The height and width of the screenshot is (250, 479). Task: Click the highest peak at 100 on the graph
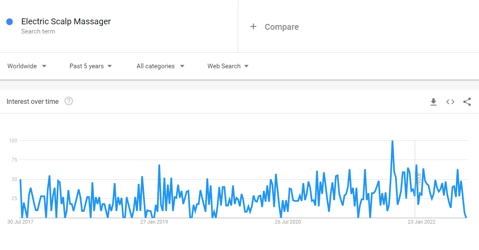(x=392, y=141)
